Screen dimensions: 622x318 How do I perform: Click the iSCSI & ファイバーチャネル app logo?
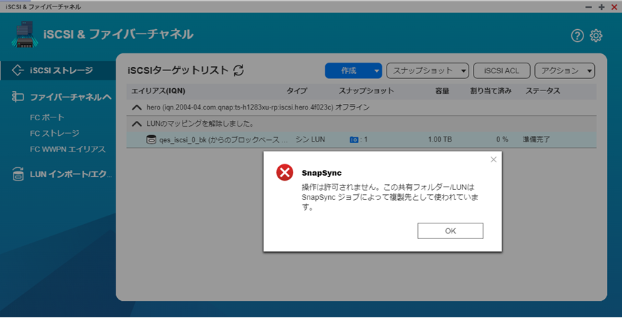click(x=25, y=35)
